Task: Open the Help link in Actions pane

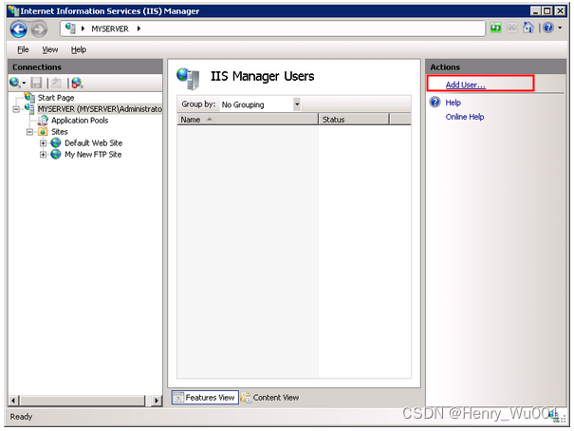Action: click(x=453, y=103)
